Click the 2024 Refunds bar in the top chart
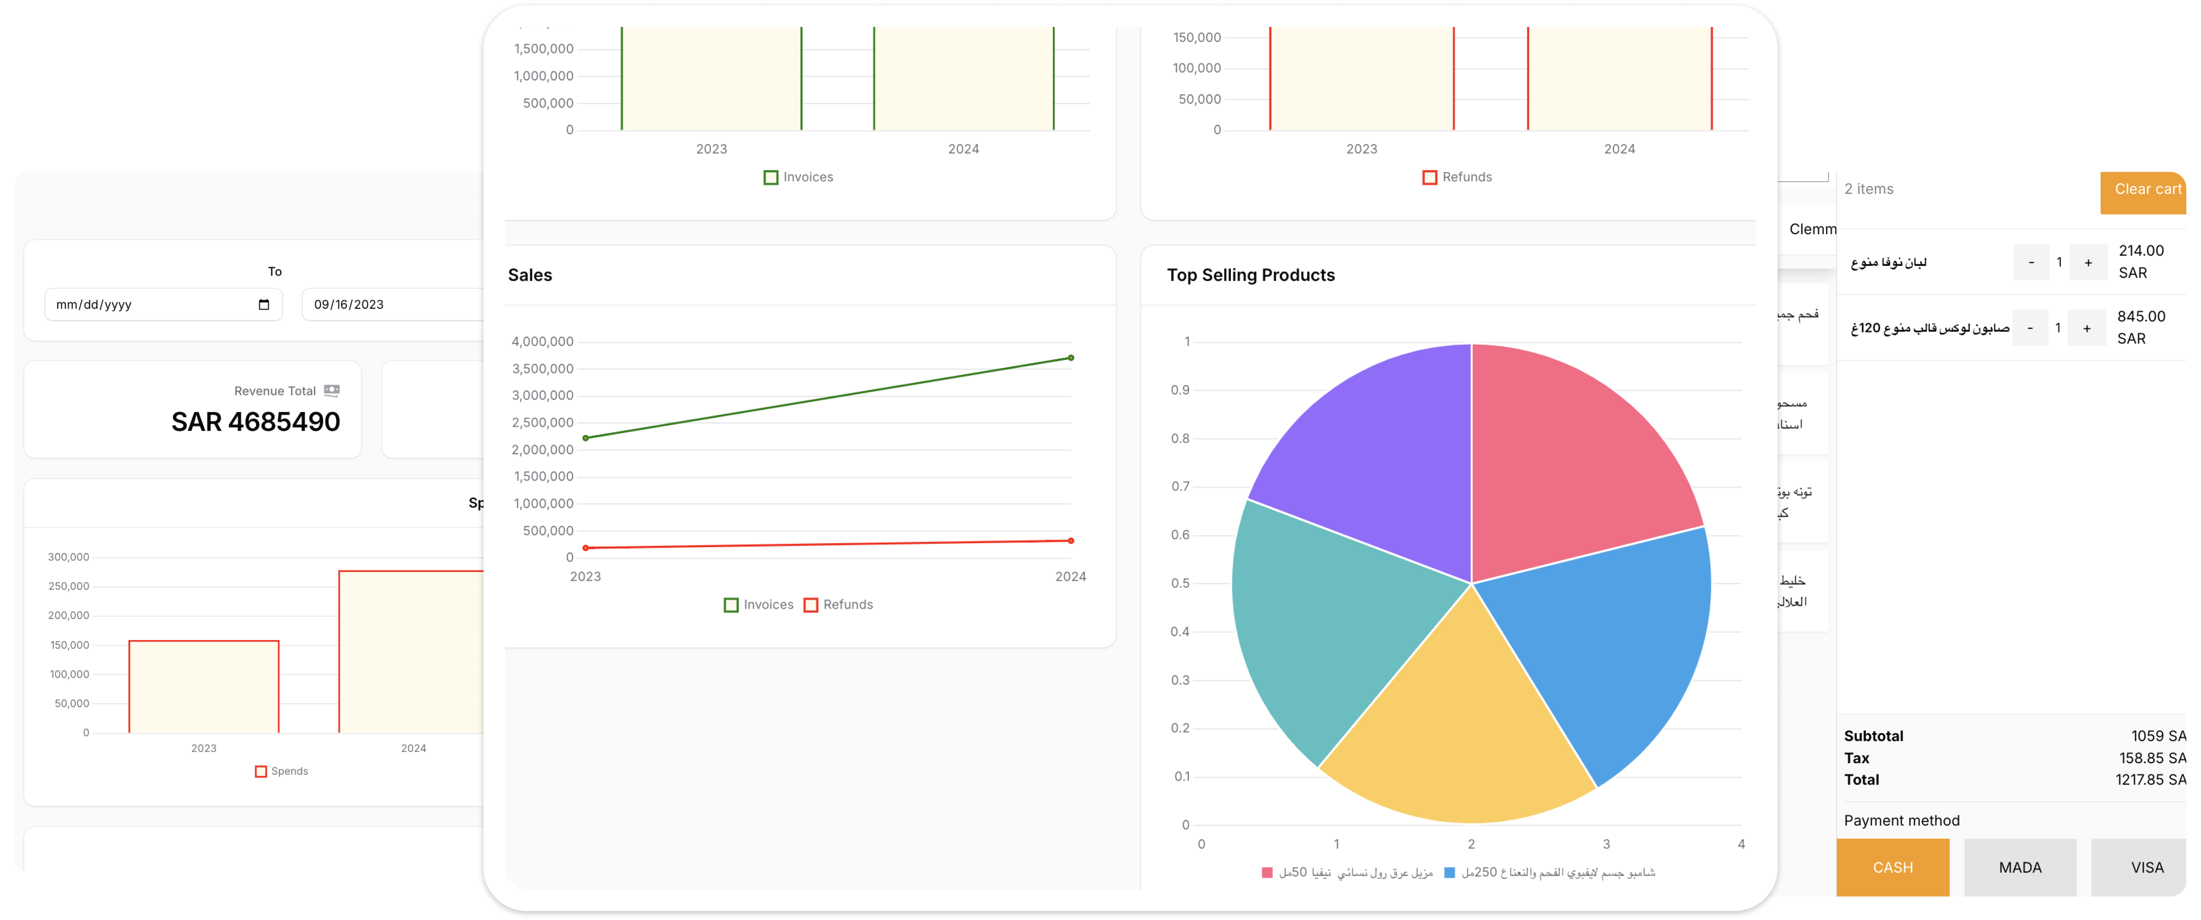 tap(1620, 79)
